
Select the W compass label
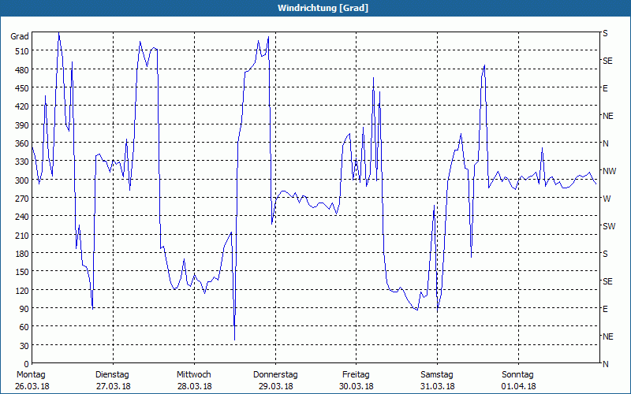[x=607, y=199]
